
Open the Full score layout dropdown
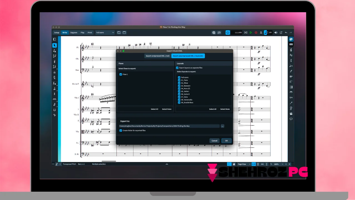(105, 32)
